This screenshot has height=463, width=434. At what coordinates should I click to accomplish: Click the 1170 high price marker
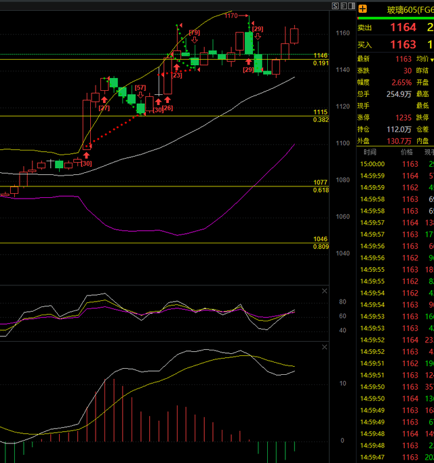[231, 16]
